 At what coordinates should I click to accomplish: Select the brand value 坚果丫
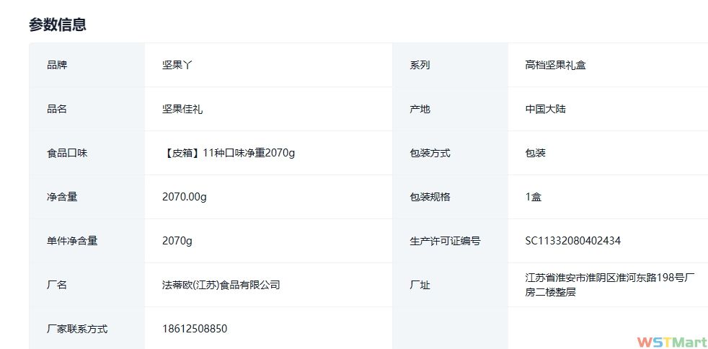point(177,65)
